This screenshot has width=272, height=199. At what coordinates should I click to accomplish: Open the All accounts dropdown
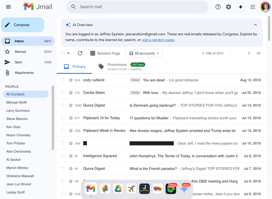144,53
